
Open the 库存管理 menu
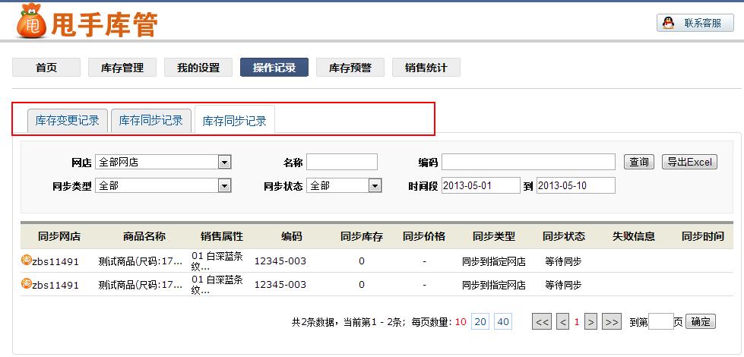click(122, 68)
